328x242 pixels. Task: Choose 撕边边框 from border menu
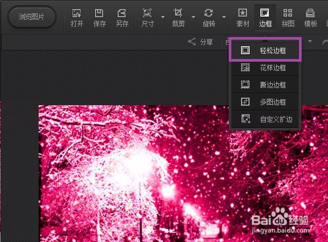coord(265,85)
